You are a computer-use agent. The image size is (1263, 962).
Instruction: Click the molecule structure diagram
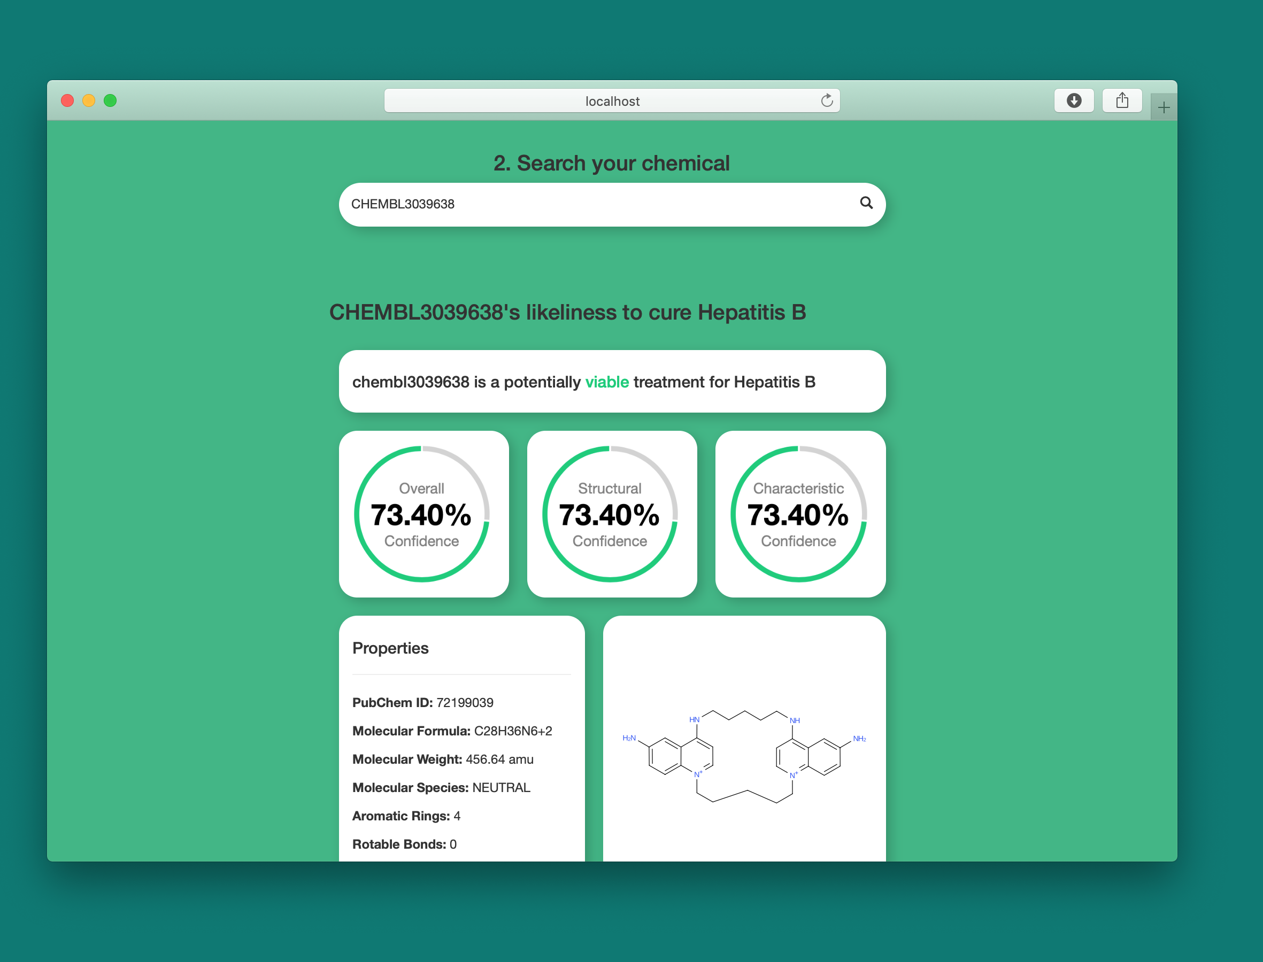744,754
